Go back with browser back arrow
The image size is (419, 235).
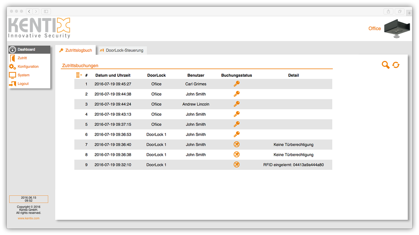tap(29, 11)
